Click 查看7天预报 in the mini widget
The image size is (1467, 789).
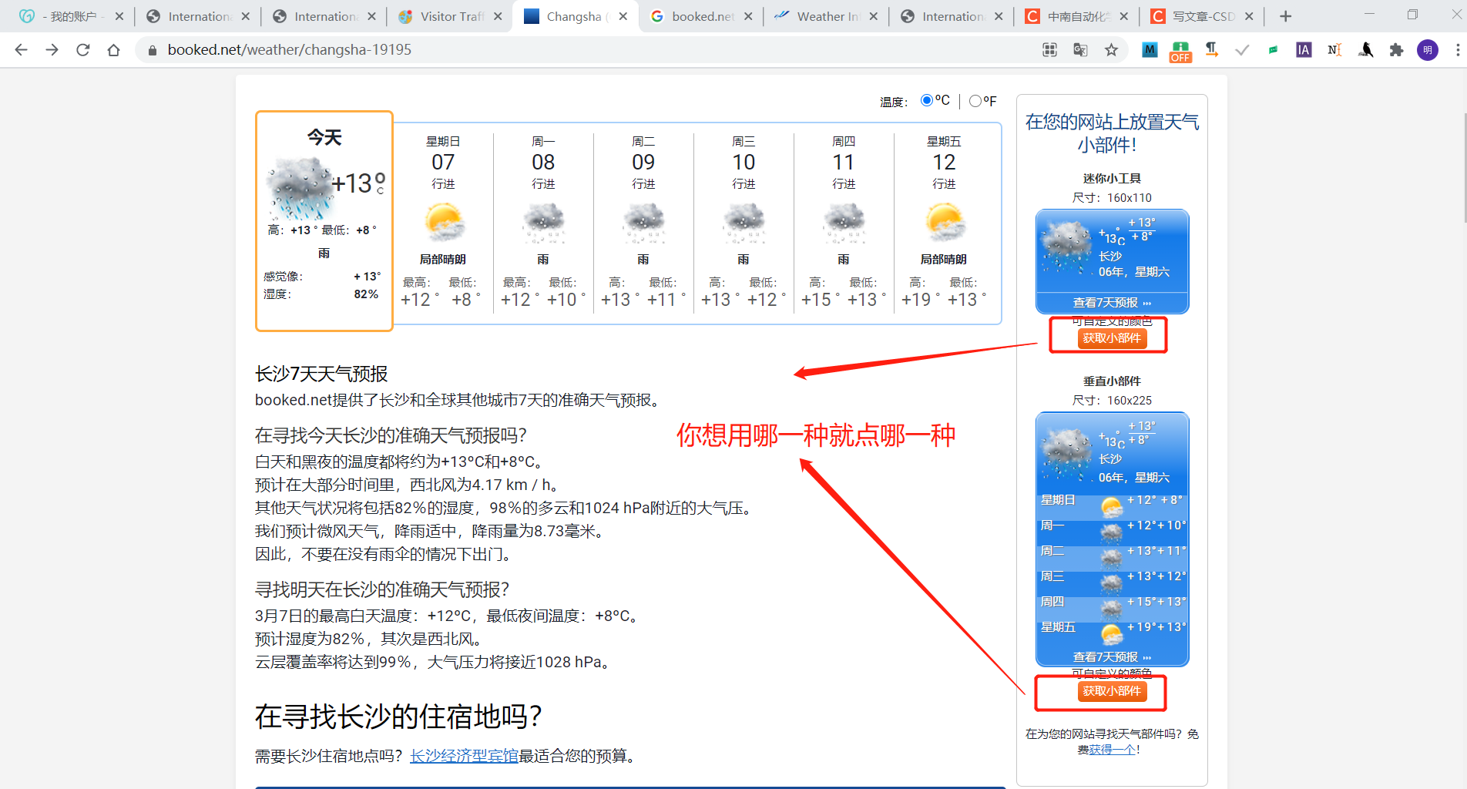click(1108, 302)
